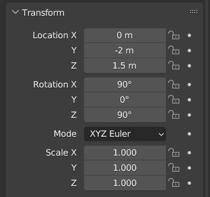Click the Scale X 1.000 field
This screenshot has height=197, width=210.
pos(125,152)
